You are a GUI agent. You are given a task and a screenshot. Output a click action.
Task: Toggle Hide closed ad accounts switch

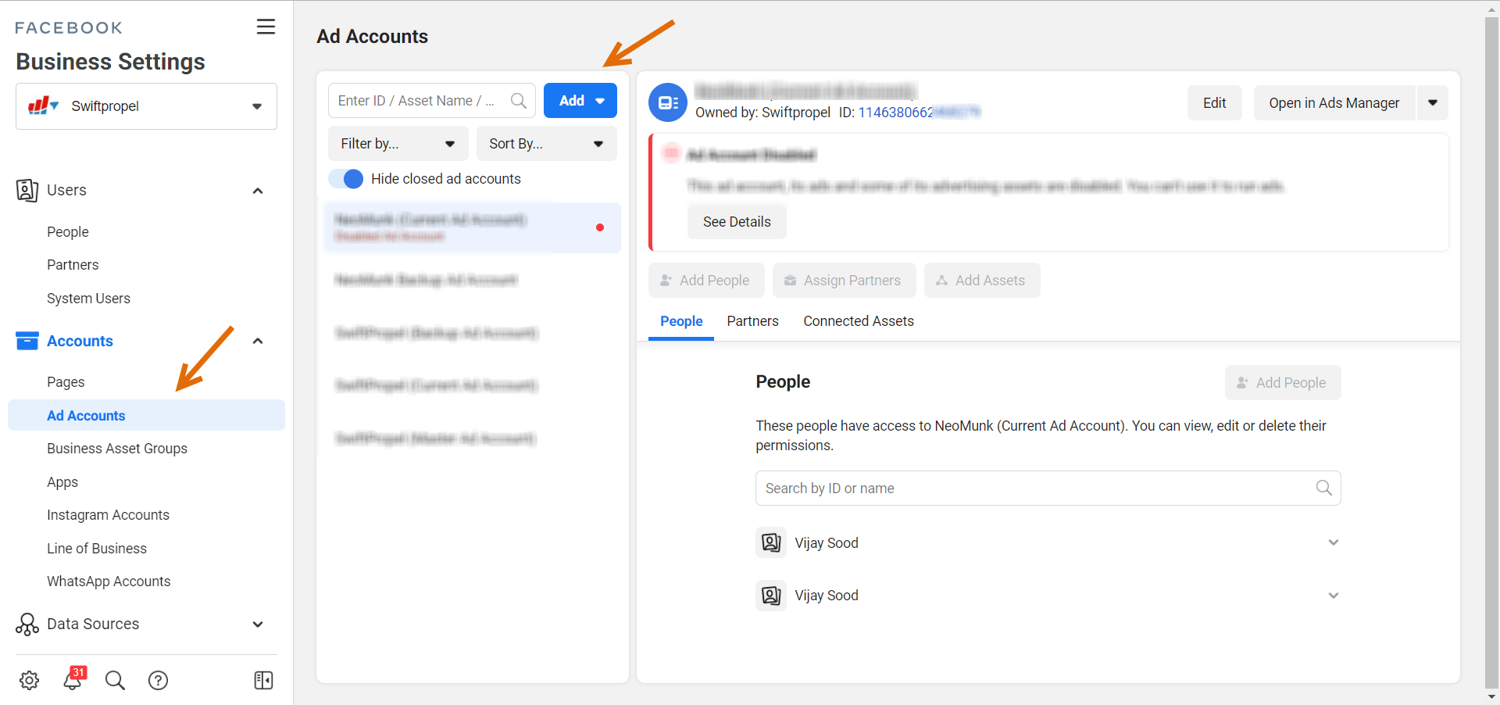(x=346, y=179)
